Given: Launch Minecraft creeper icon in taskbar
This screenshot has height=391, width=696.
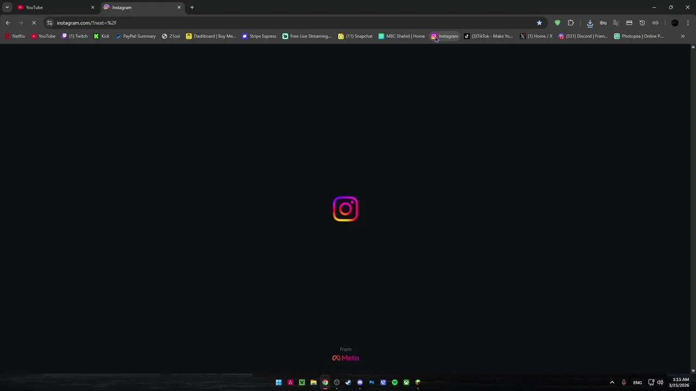Looking at the screenshot, I should tap(302, 382).
